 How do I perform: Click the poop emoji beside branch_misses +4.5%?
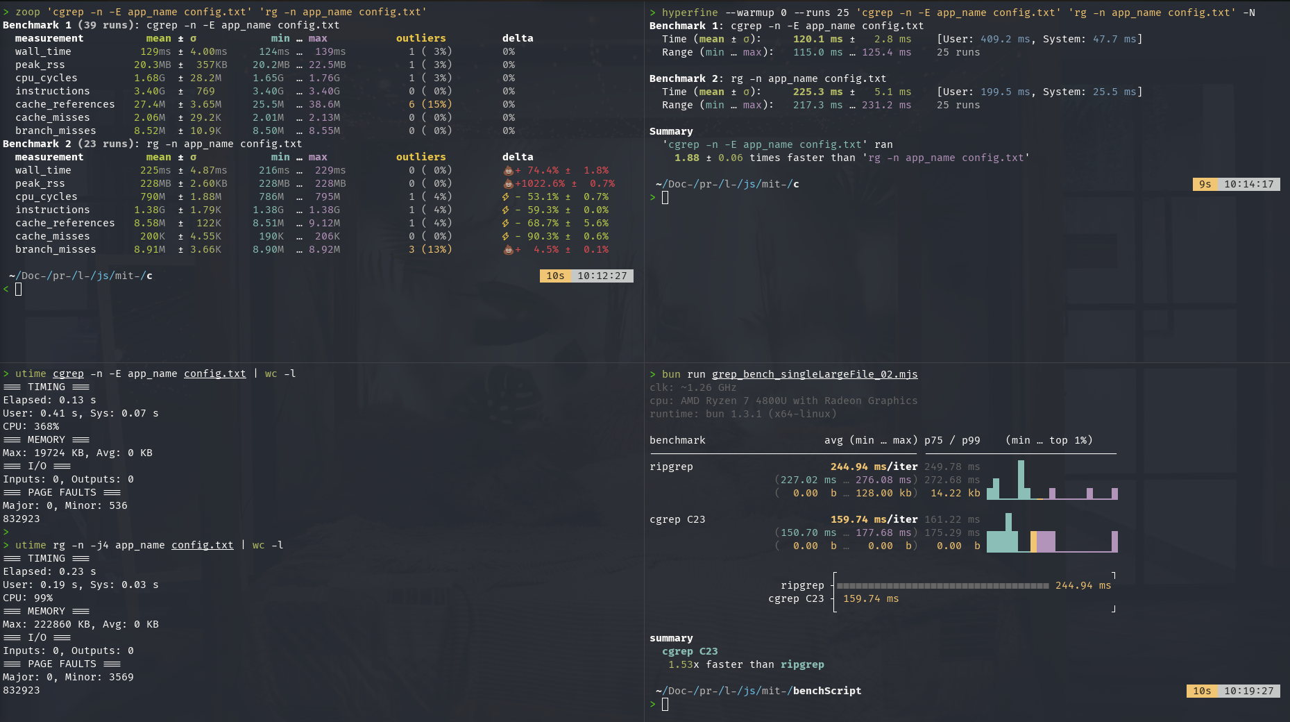click(x=508, y=250)
